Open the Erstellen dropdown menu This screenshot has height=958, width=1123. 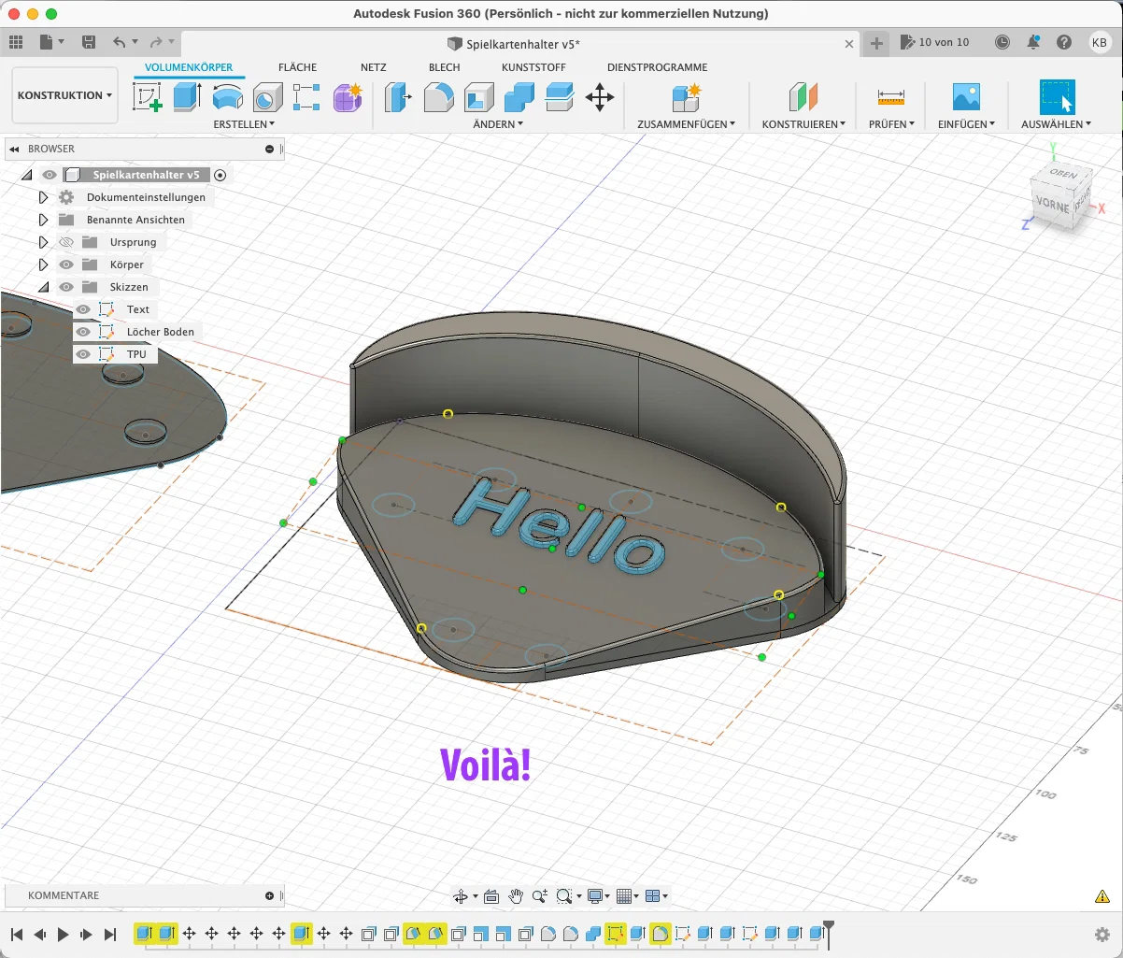point(244,124)
